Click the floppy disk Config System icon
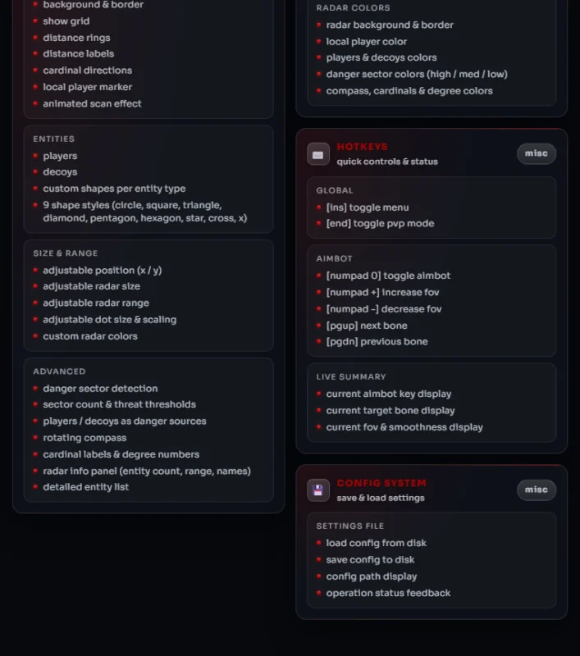This screenshot has height=656, width=580. (318, 490)
